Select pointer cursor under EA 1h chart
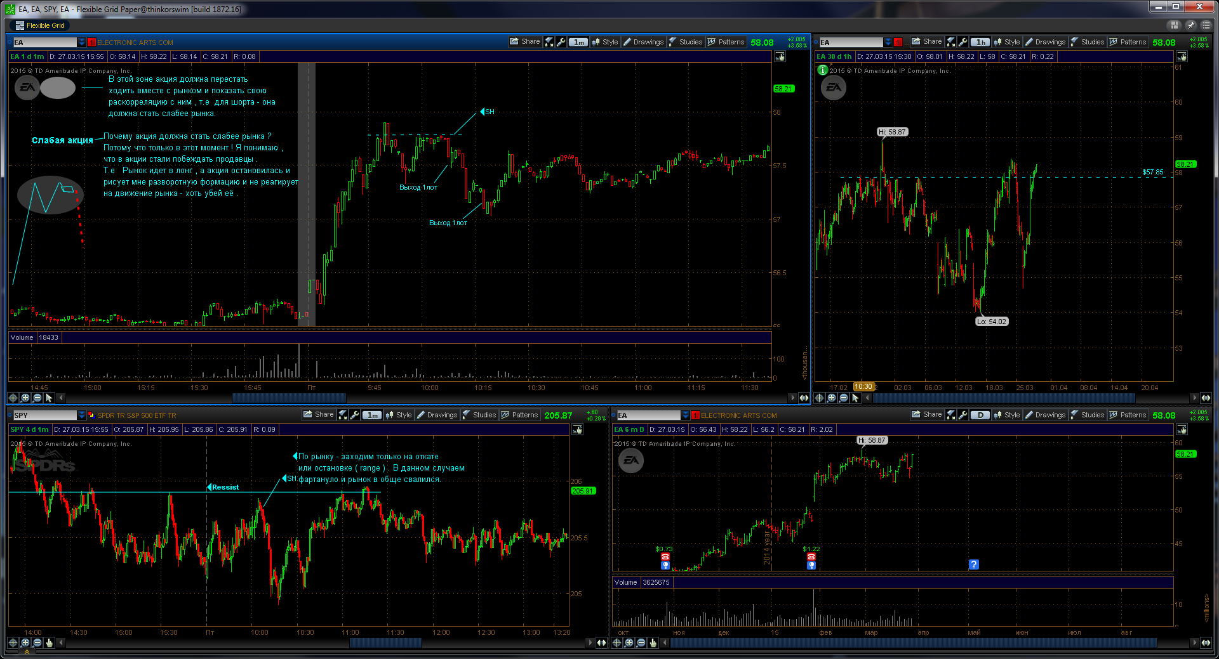The height and width of the screenshot is (659, 1219). coord(855,398)
